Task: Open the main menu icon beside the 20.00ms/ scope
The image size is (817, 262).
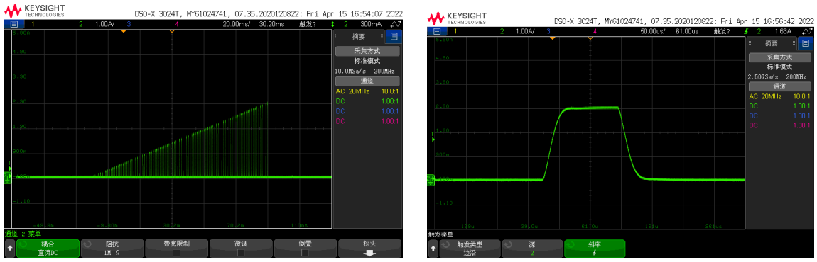Action: (x=13, y=24)
